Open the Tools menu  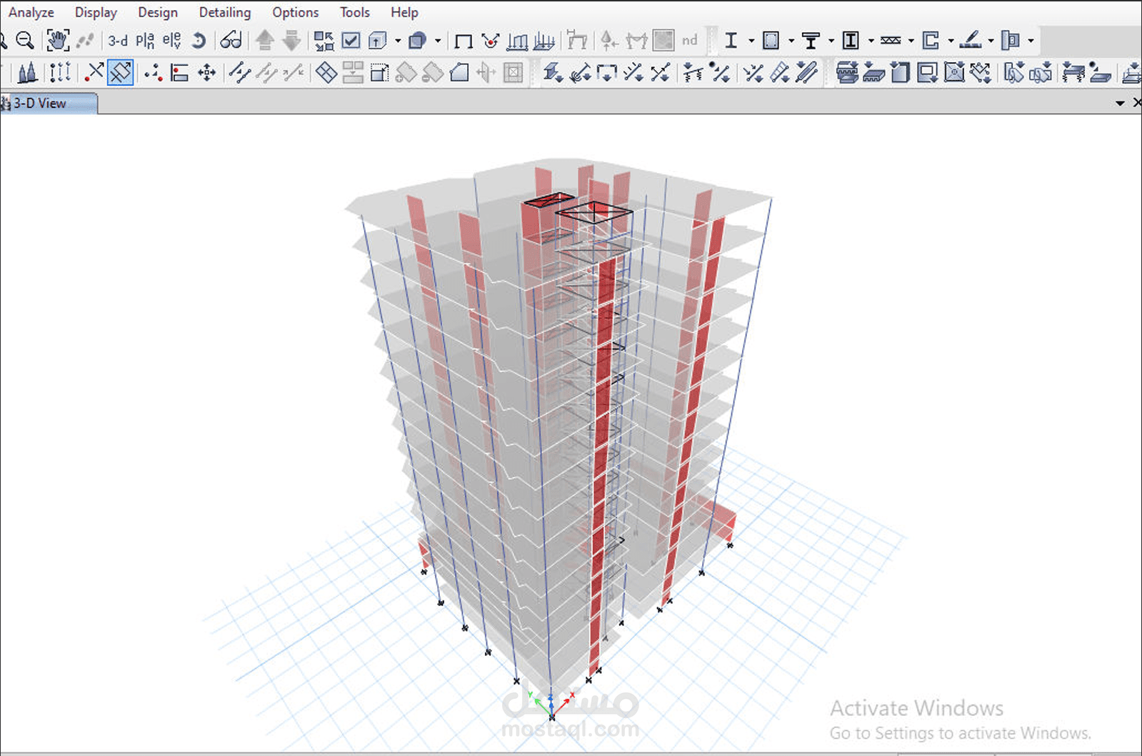pyautogui.click(x=355, y=12)
